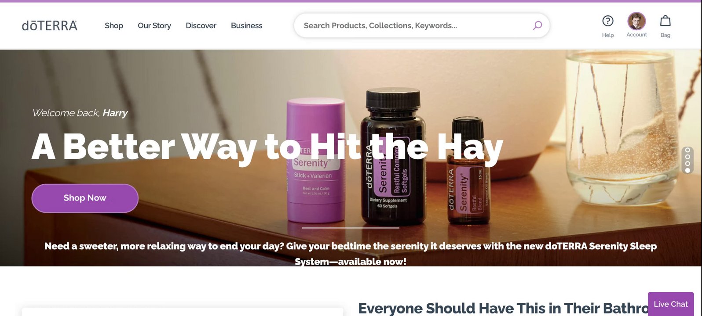Click the Serenity Stick + Valerian product
The image size is (702, 316).
(x=316, y=160)
